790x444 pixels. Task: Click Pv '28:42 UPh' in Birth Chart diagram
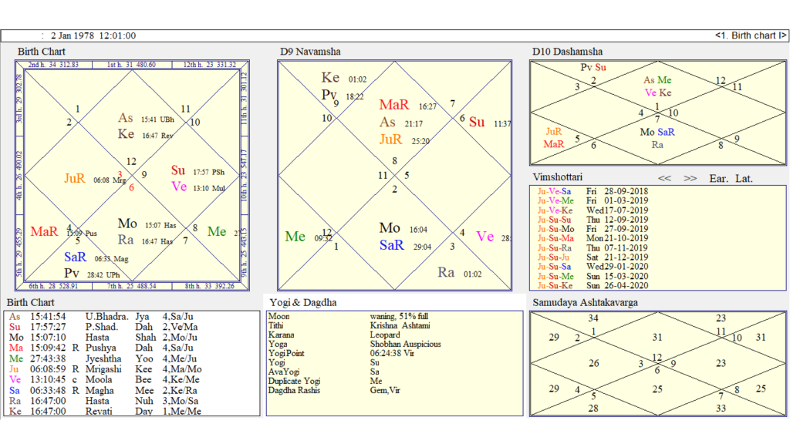(x=93, y=274)
